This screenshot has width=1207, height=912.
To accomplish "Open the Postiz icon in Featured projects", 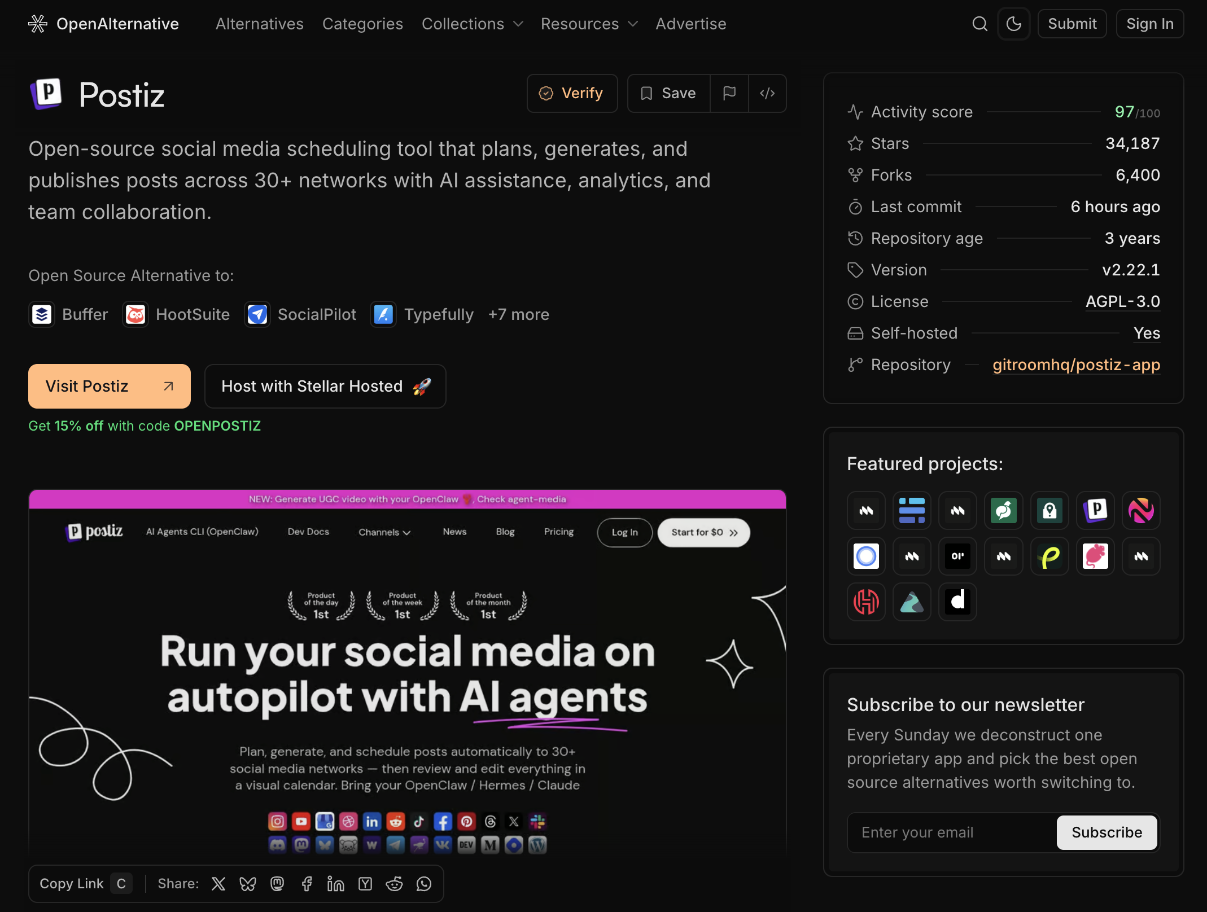I will tap(1095, 510).
